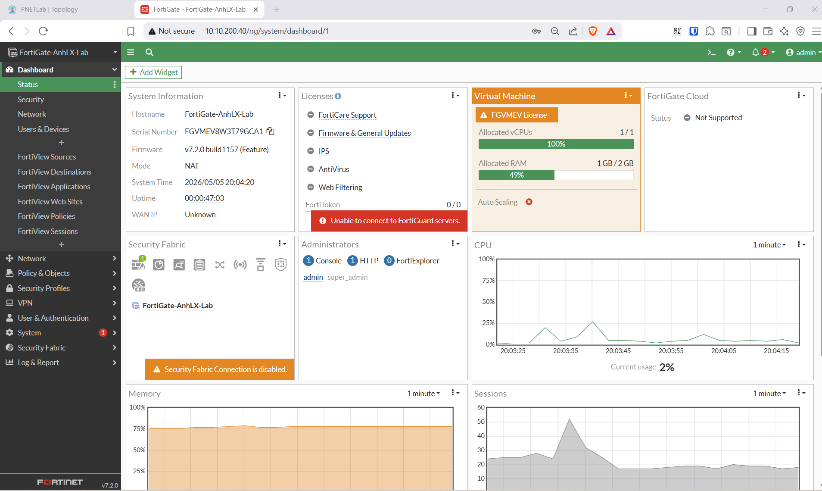Open the FortiGate Cloud widget options menu
Viewport: 822px width, 491px height.
pos(801,95)
